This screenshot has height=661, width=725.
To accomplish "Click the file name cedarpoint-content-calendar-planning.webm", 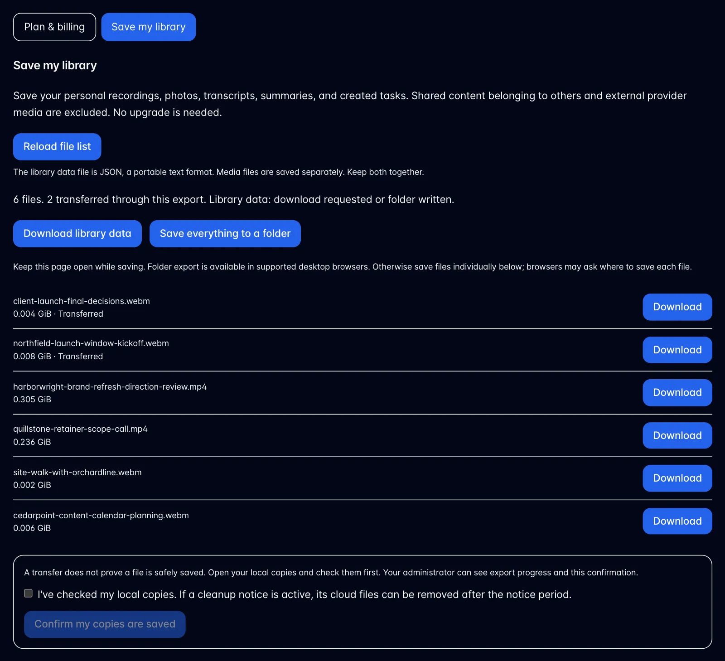I will click(101, 516).
